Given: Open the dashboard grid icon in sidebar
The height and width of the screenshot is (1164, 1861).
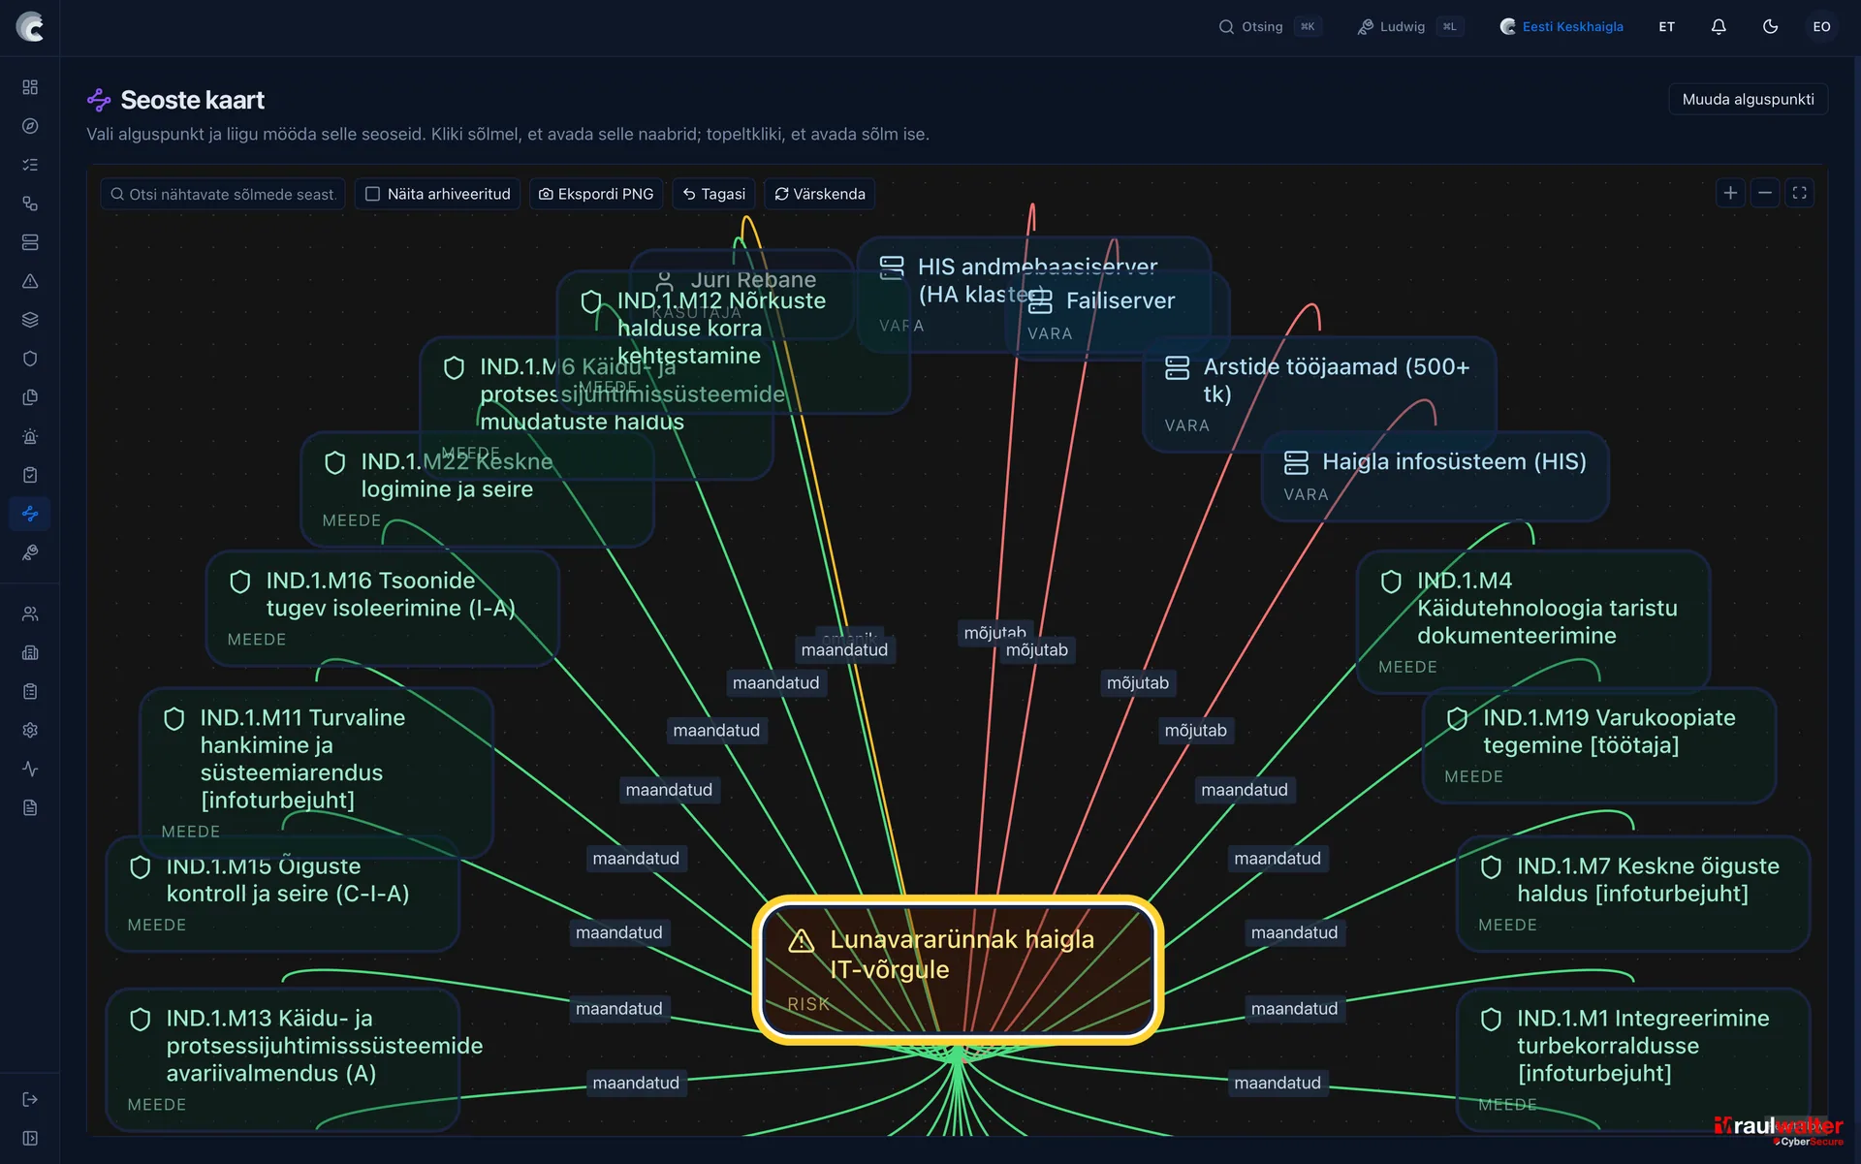Looking at the screenshot, I should point(30,87).
